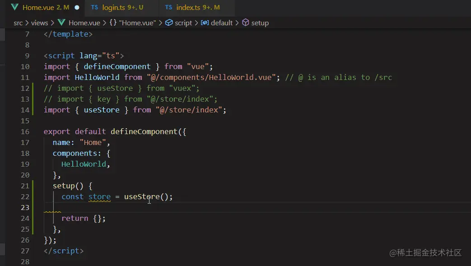The height and width of the screenshot is (266, 471).
Task: Click setup() method name on line 21
Action: tap(63, 186)
